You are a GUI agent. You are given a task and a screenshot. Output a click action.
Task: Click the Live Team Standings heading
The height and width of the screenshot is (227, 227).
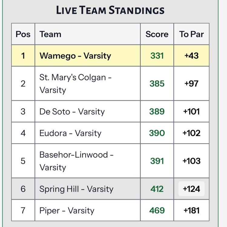coord(110,10)
